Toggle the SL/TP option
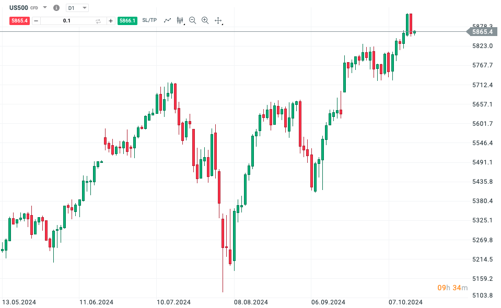Viewport: 501px width, 308px height. pos(149,20)
